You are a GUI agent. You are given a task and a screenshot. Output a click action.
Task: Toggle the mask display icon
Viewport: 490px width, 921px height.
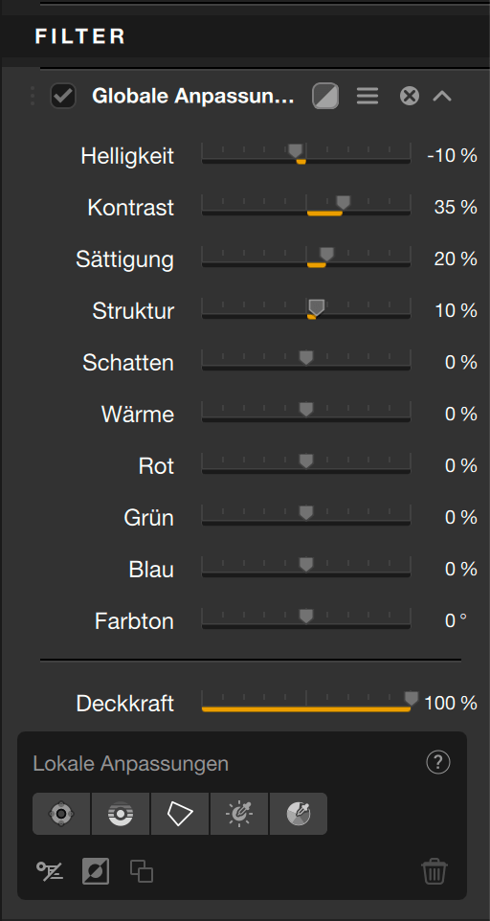(96, 871)
